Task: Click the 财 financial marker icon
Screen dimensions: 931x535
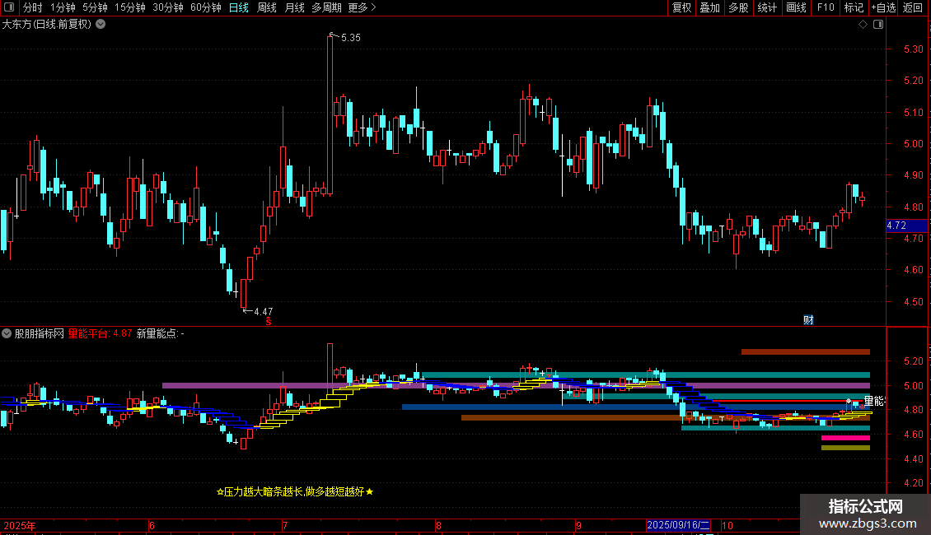Action: pos(808,319)
